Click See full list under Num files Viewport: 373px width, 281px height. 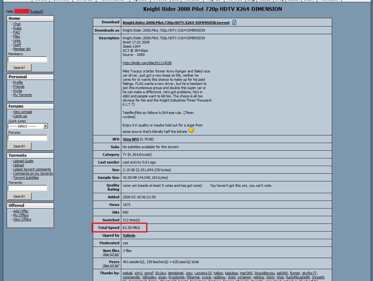coord(111,254)
